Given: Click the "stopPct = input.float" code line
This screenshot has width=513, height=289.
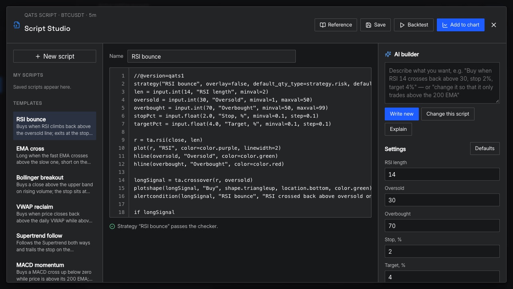Looking at the screenshot, I should [226, 116].
